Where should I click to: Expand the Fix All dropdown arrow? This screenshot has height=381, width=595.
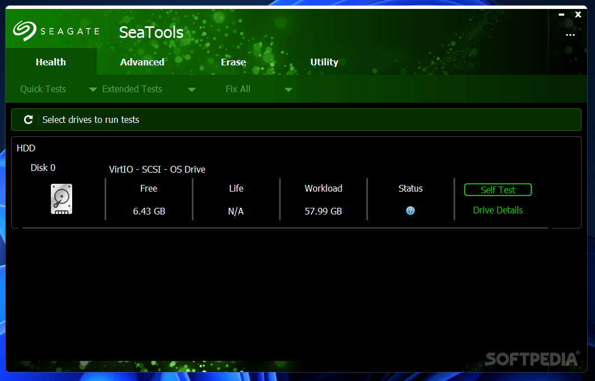(x=289, y=89)
